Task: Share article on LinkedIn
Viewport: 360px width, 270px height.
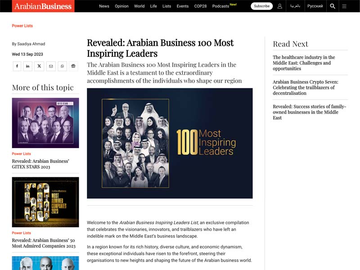Action: [x=28, y=66]
